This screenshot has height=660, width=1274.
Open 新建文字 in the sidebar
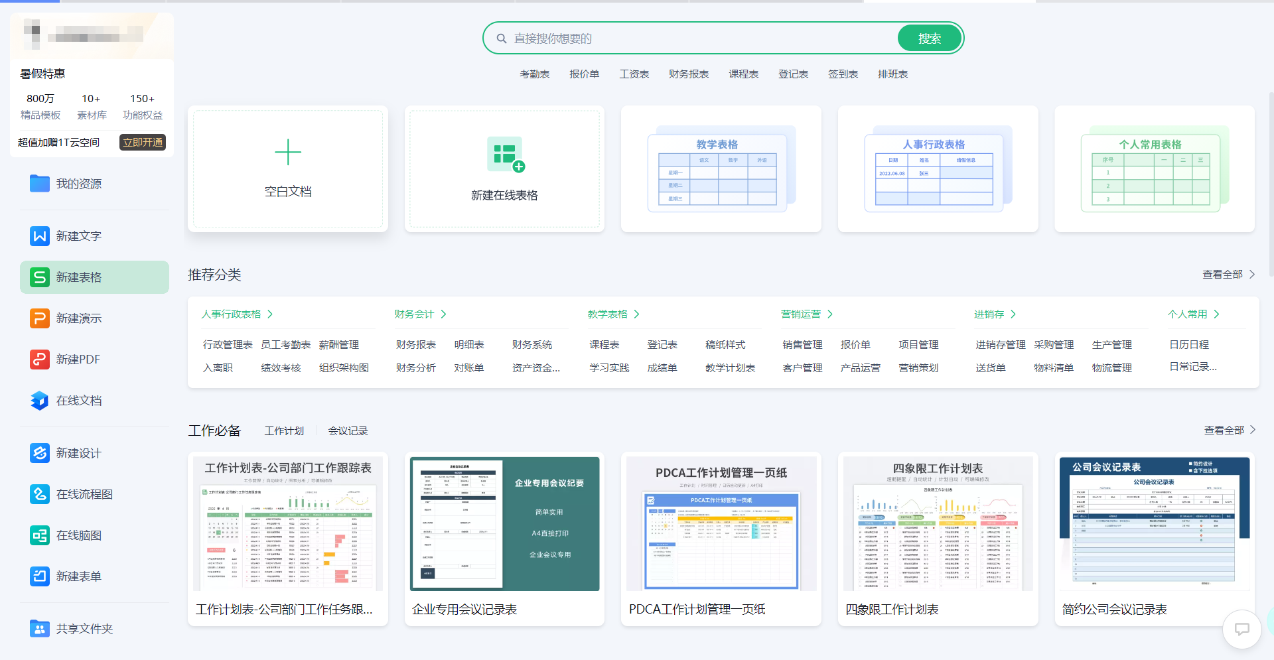click(79, 235)
